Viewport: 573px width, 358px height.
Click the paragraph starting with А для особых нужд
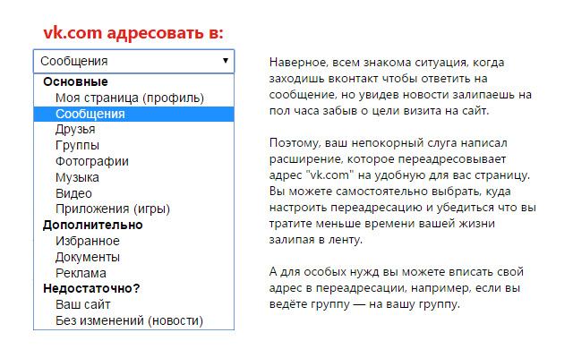pos(397,288)
